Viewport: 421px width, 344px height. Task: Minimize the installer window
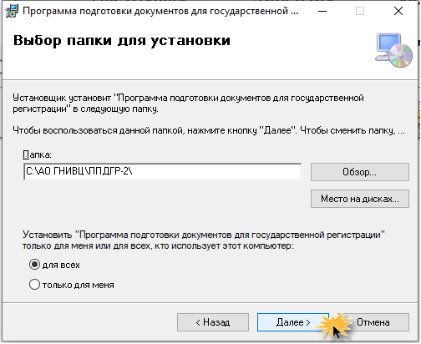pos(322,12)
